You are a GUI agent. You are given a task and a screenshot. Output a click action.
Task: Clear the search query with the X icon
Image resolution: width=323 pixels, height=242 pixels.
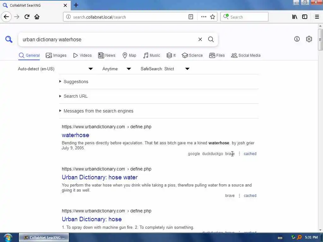[200, 39]
